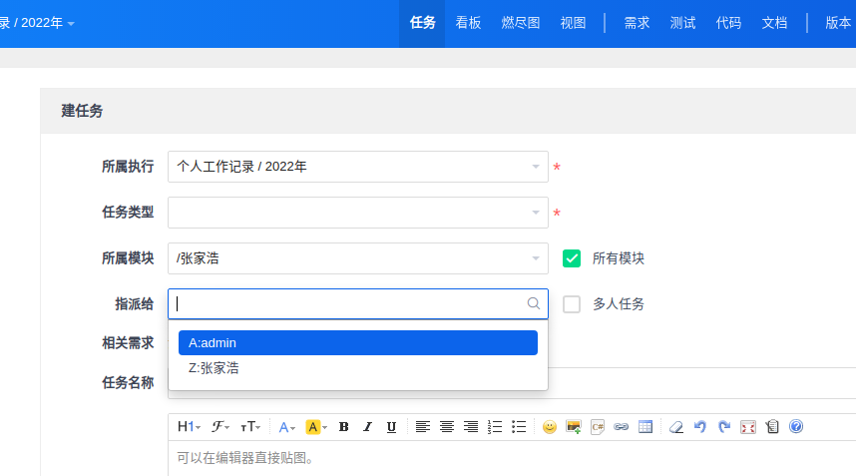Viewport: 856px width, 476px height.
Task: Align text right in editor
Action: point(471,427)
